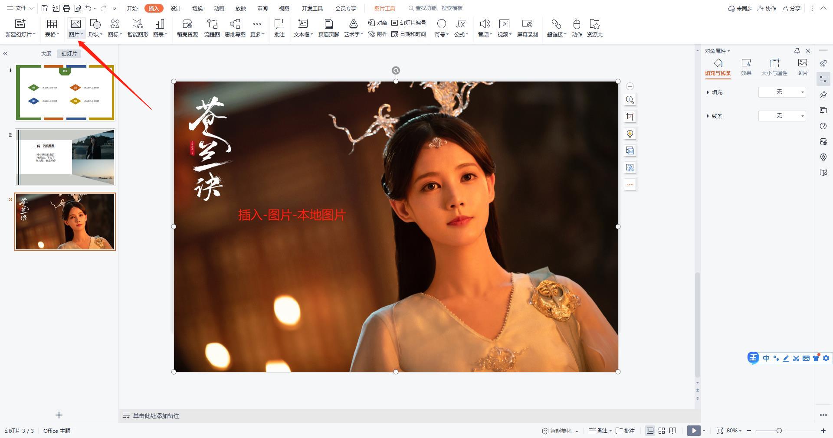Pin the 对象属性 panel
833x438 pixels.
coord(797,51)
